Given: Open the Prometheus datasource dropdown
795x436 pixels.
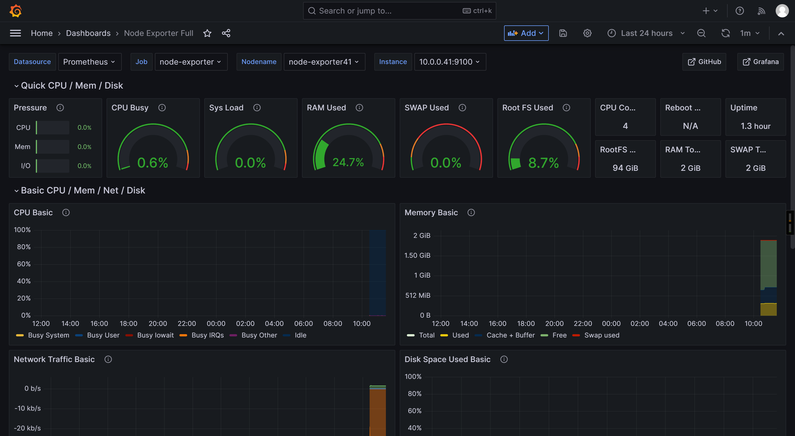Looking at the screenshot, I should [89, 62].
